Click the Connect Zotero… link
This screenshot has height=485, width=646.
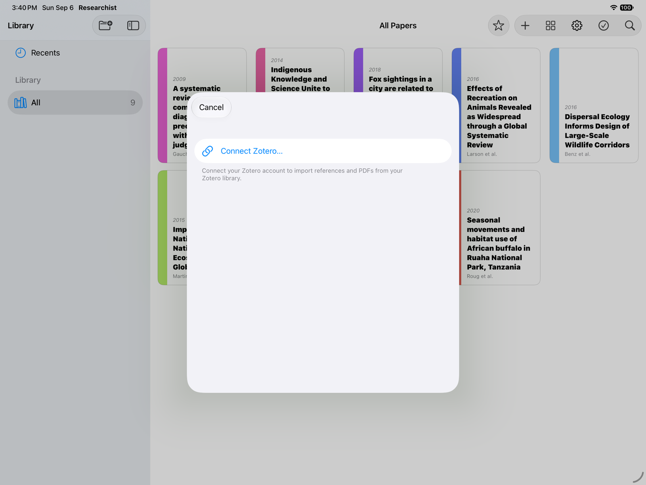323,151
